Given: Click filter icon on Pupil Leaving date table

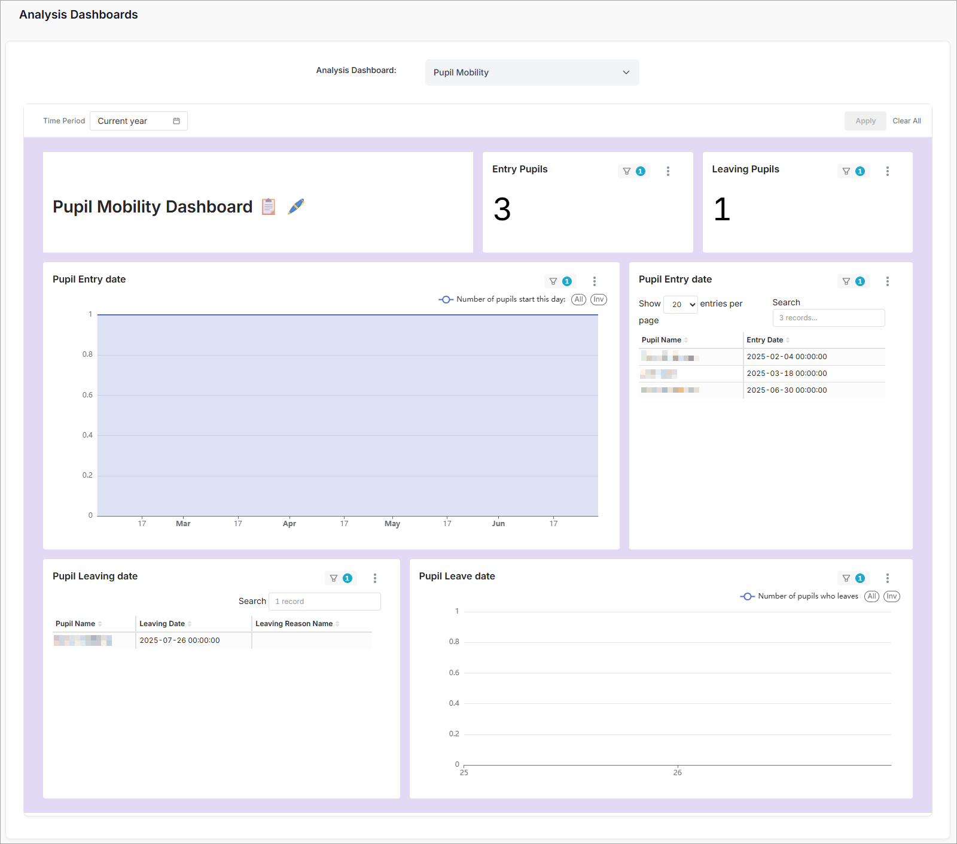Looking at the screenshot, I should point(334,578).
